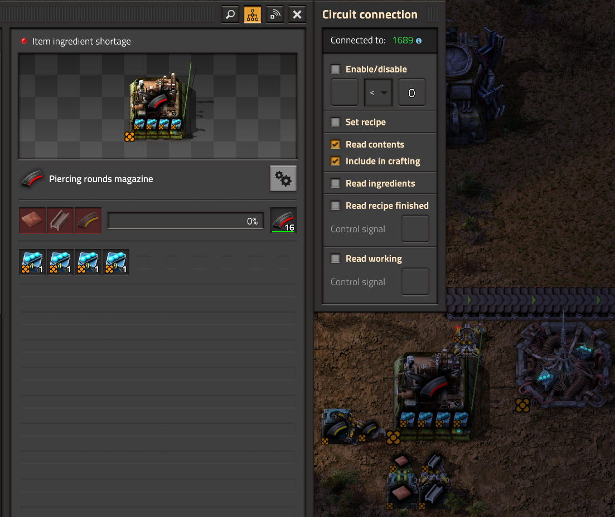615x517 pixels.
Task: Click the network info icon beside 1689
Action: pyautogui.click(x=419, y=41)
